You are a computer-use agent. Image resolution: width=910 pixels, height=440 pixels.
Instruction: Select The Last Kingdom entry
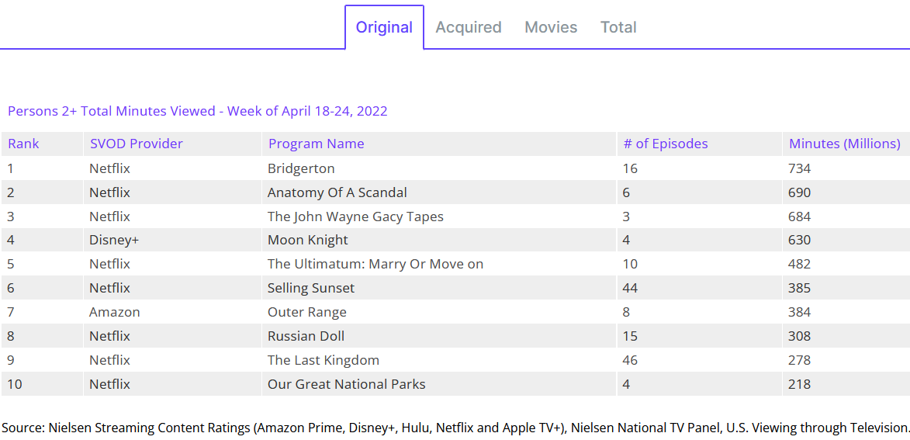coord(323,361)
